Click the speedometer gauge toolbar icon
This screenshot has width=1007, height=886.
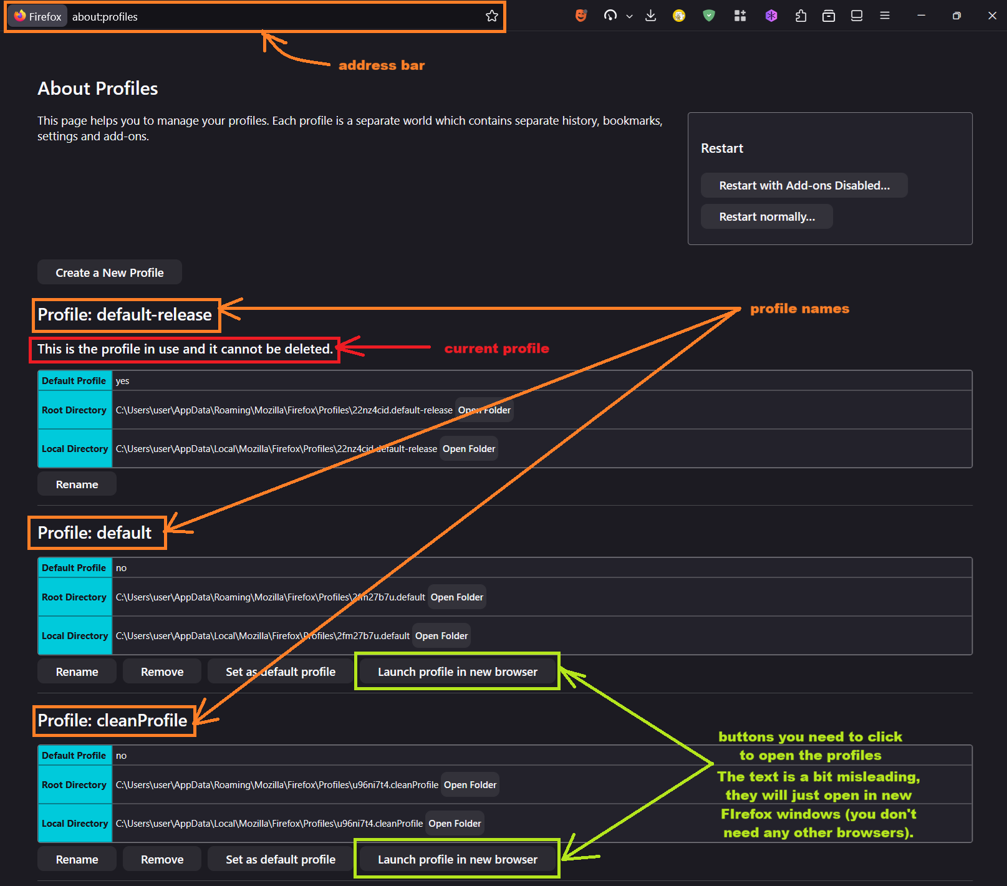coord(610,16)
